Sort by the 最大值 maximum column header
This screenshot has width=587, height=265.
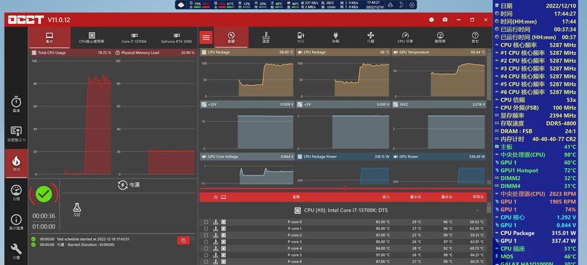447,197
